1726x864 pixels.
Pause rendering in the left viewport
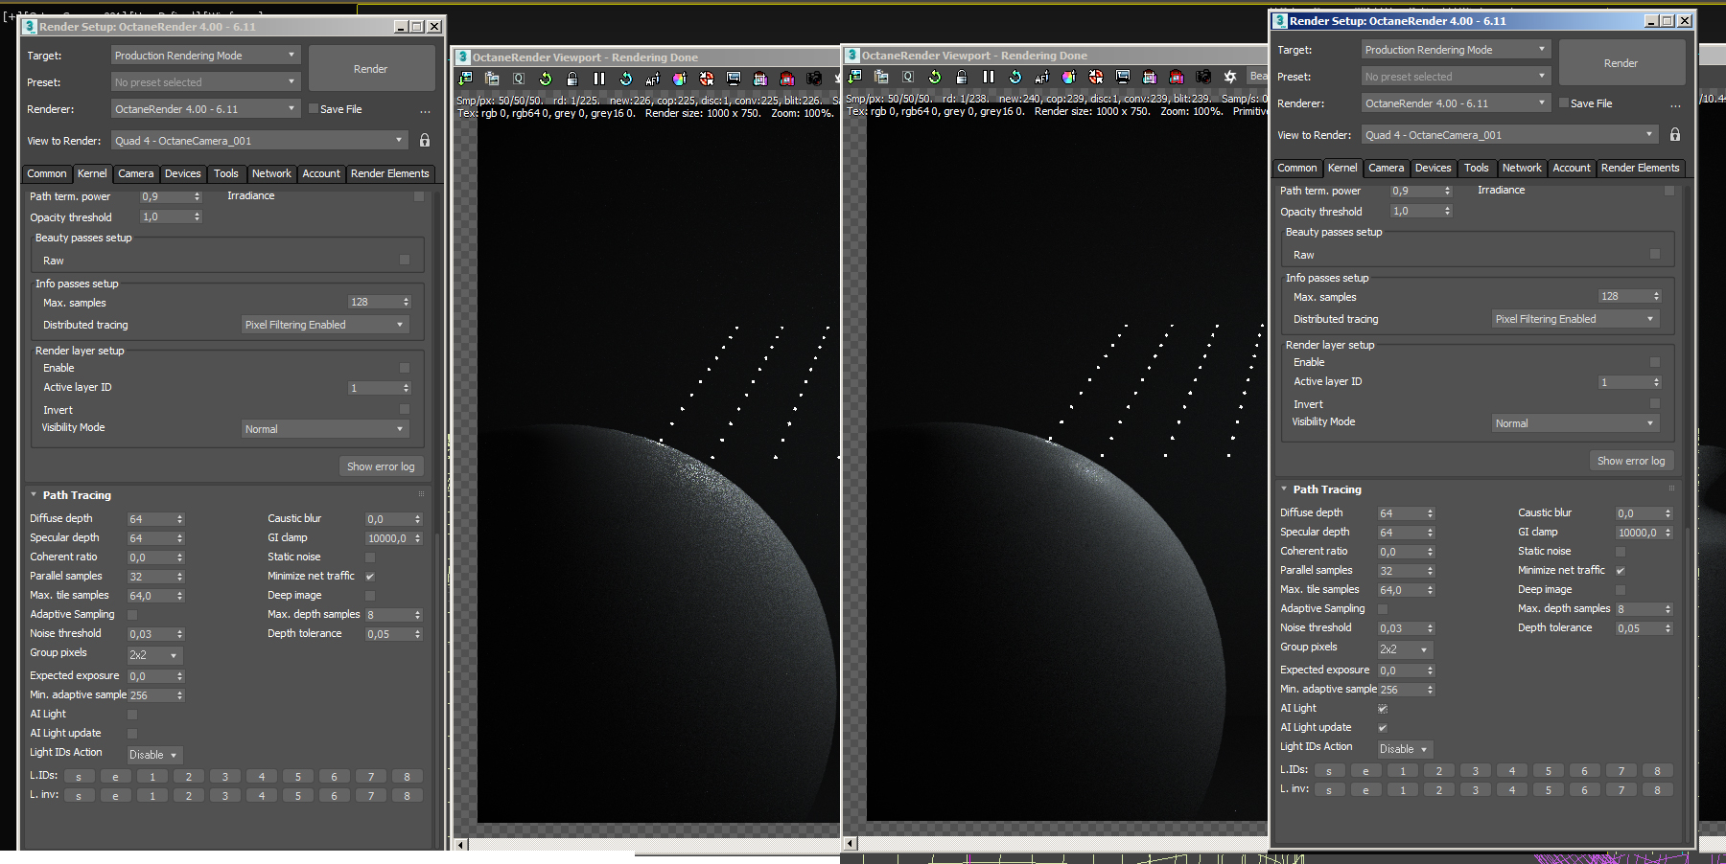point(599,79)
